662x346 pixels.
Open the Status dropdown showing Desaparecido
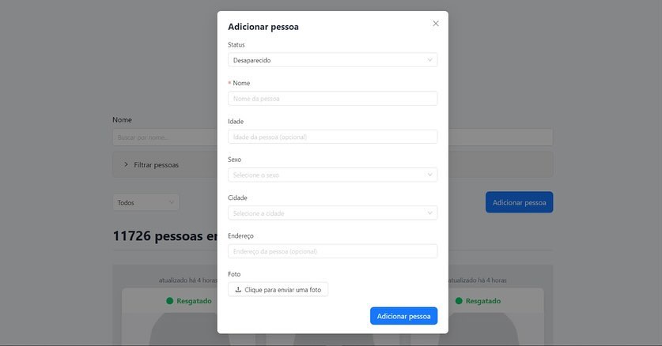(x=333, y=60)
